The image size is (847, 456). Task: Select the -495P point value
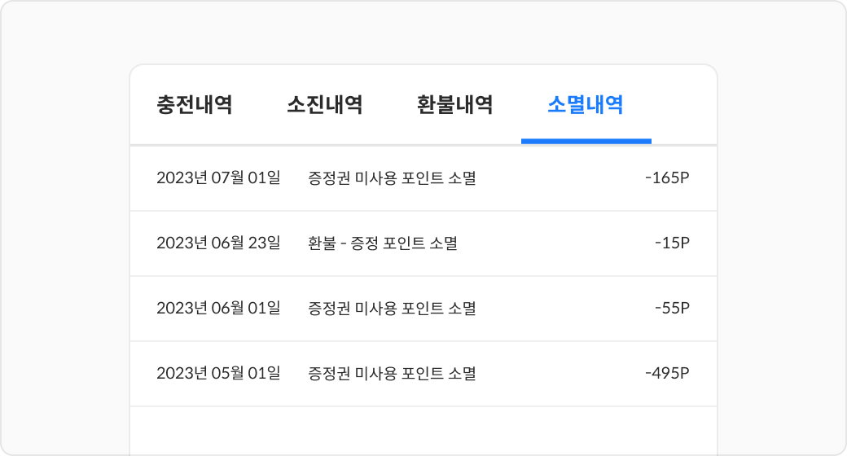(x=667, y=374)
